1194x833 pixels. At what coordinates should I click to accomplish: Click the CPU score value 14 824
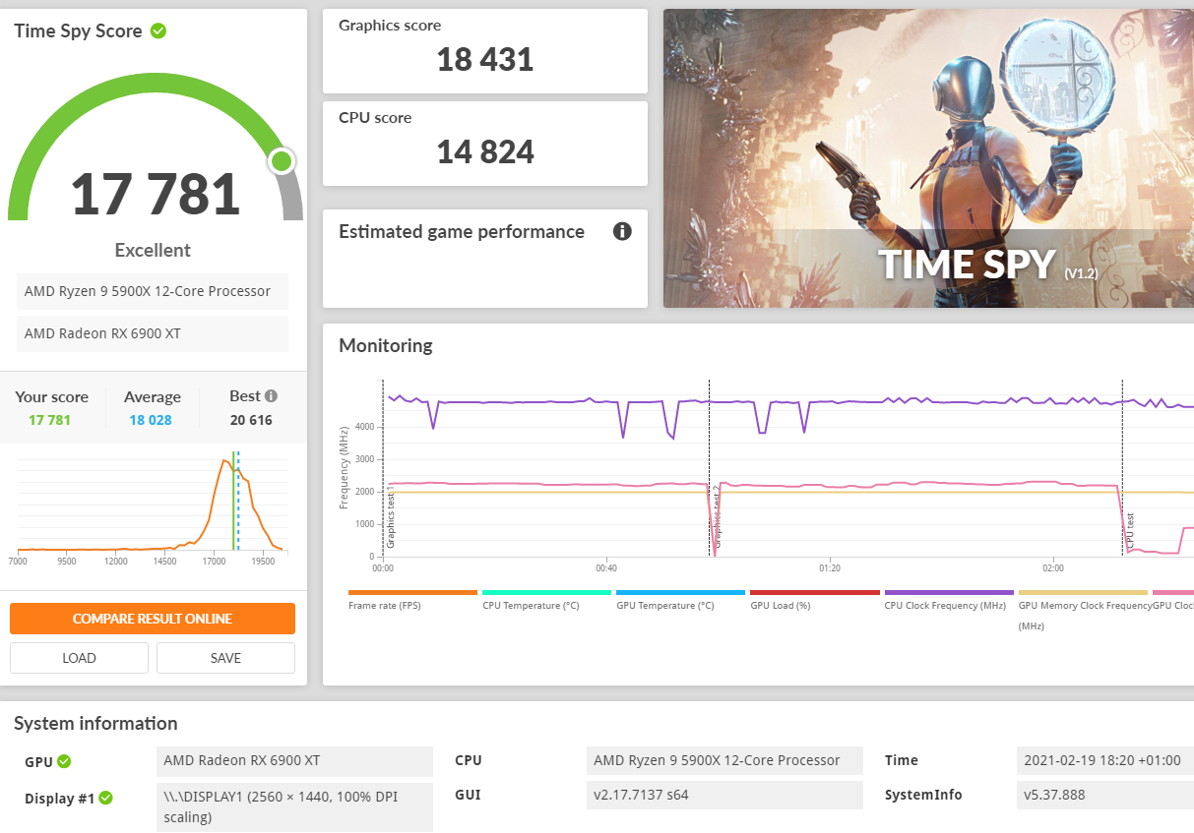[x=485, y=152]
